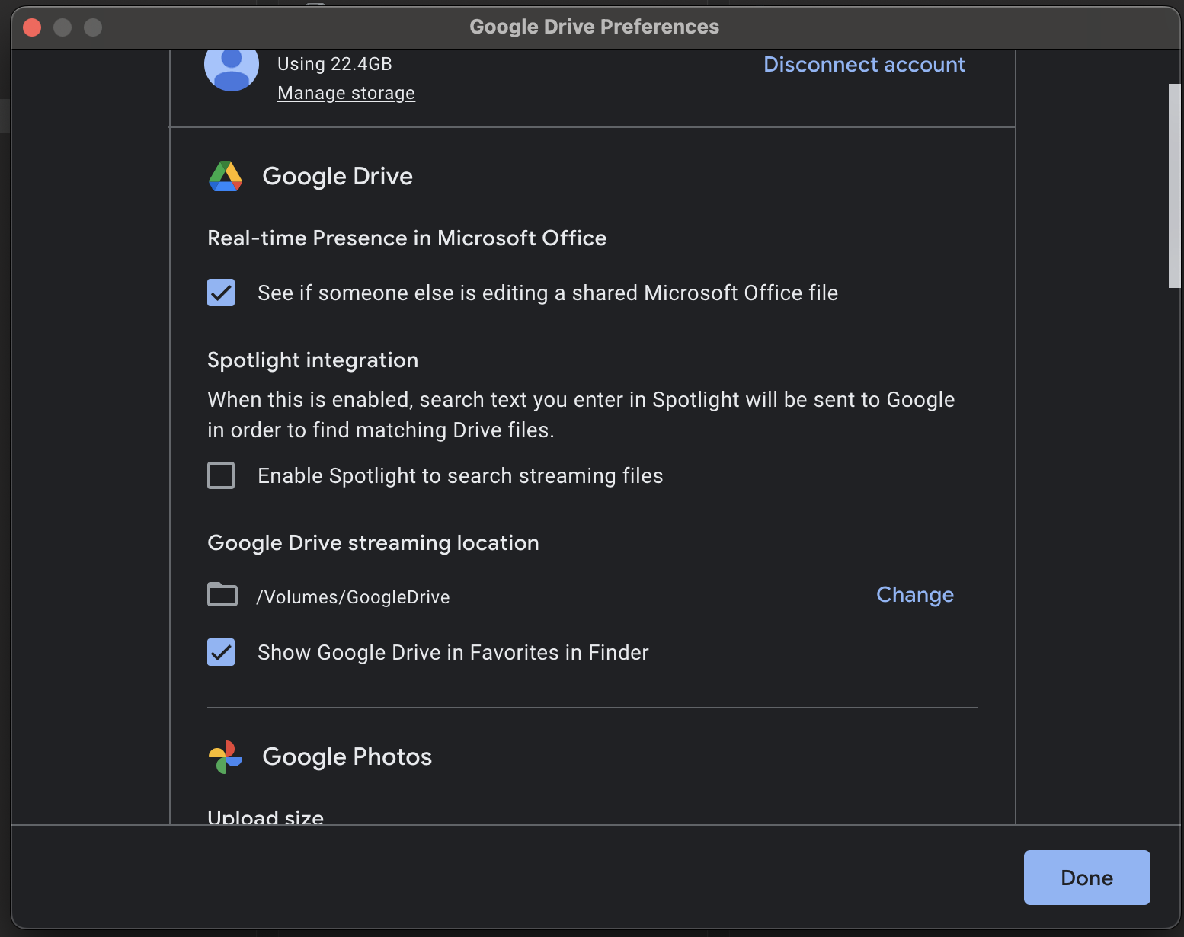Uncheck Show Google Drive in Favorites in Finder
The height and width of the screenshot is (937, 1184).
[221, 652]
